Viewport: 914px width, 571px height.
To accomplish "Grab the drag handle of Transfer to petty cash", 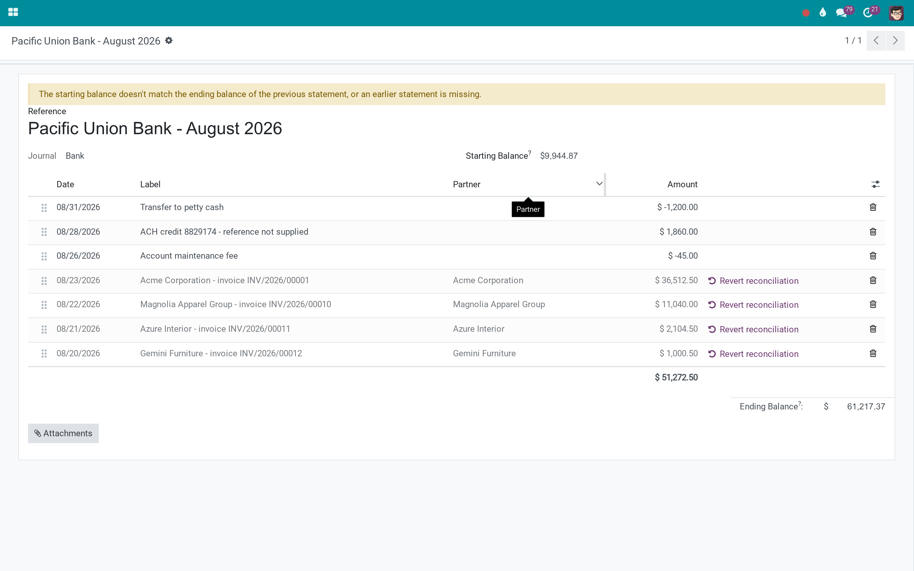I will 44,208.
